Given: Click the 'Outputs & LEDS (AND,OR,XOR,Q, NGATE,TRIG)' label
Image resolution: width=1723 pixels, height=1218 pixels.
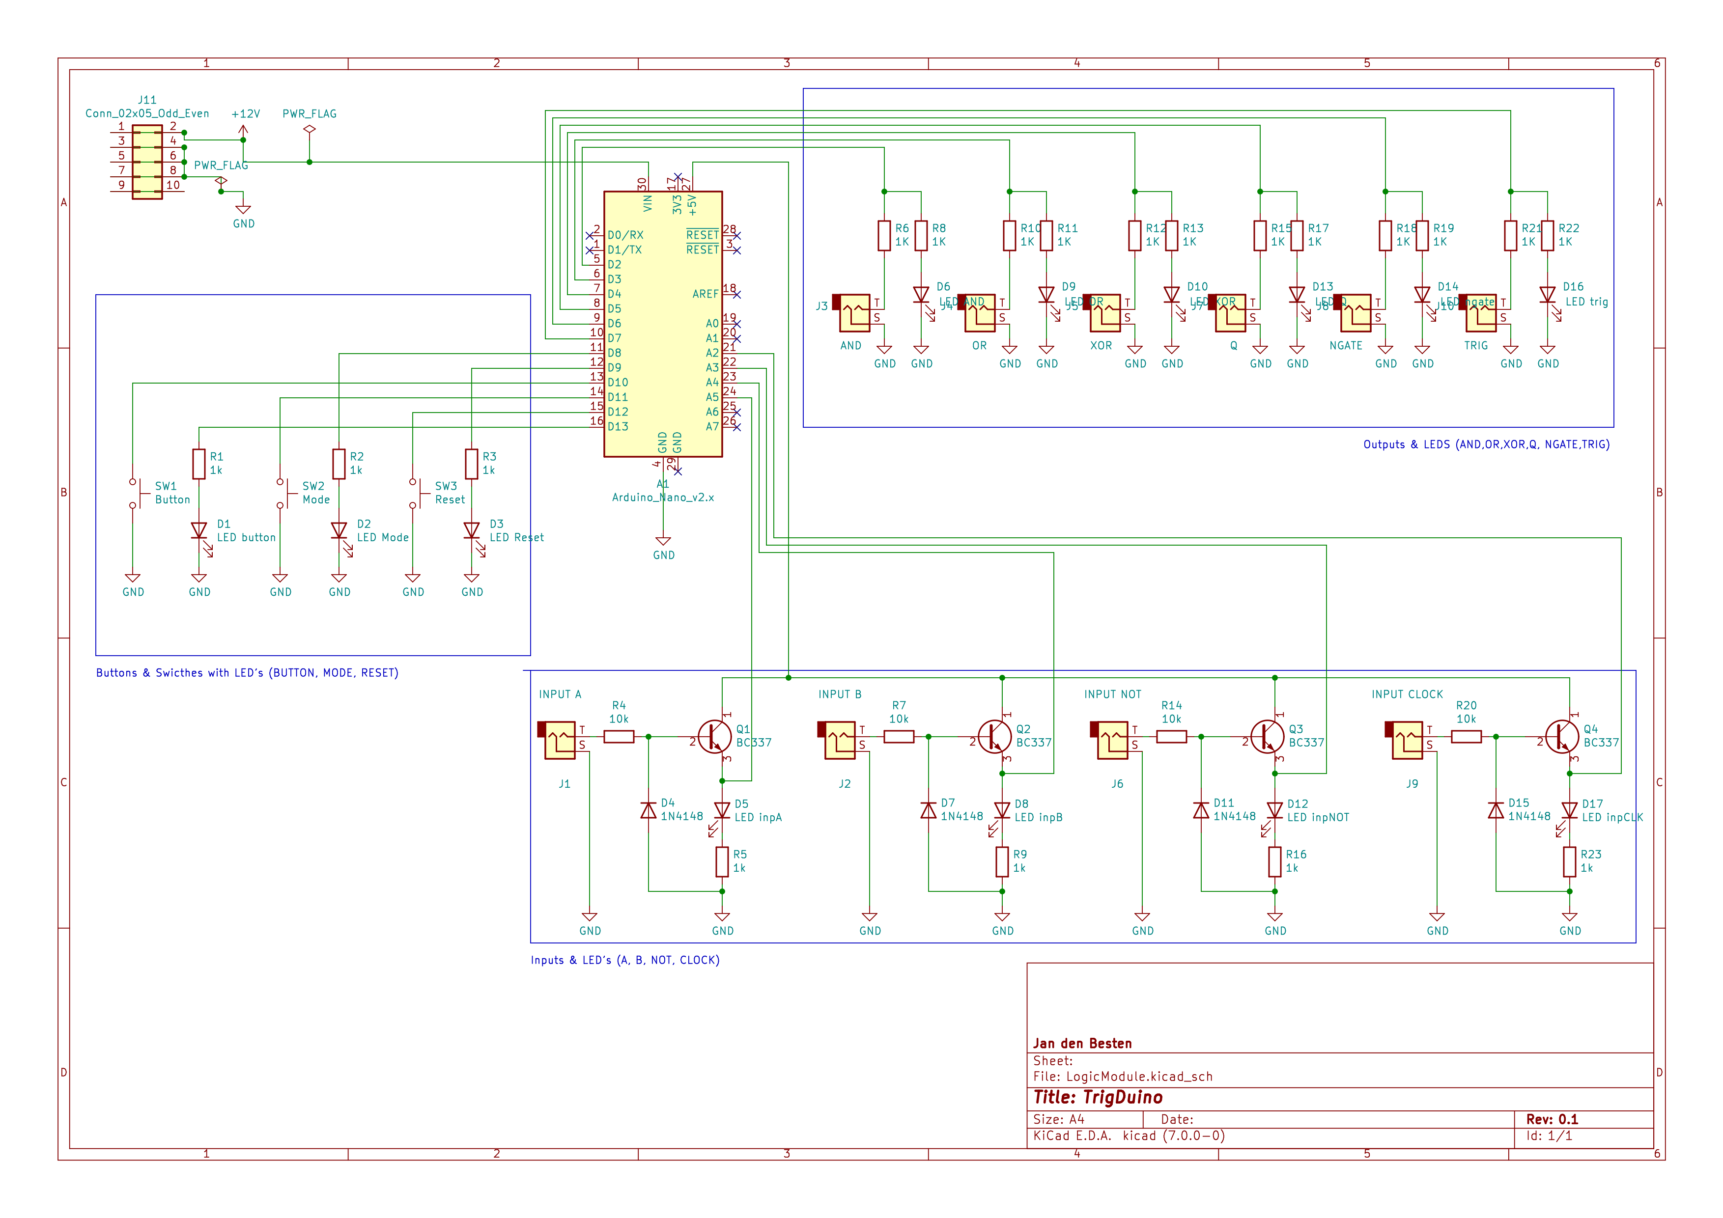Looking at the screenshot, I should 1486,445.
